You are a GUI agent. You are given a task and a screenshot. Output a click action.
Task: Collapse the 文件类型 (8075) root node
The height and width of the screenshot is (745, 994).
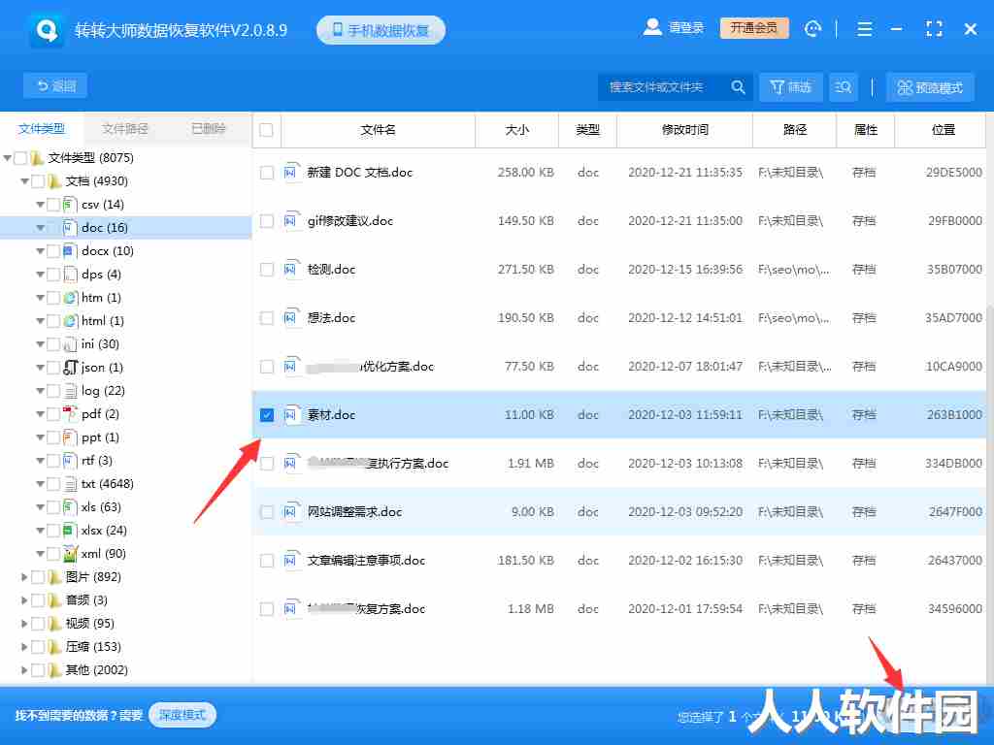[x=8, y=158]
